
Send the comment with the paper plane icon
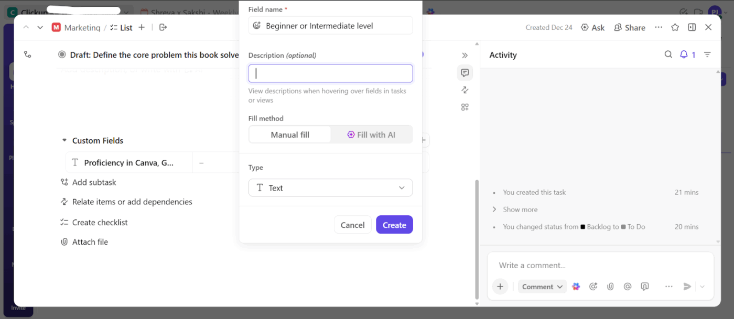[687, 287]
